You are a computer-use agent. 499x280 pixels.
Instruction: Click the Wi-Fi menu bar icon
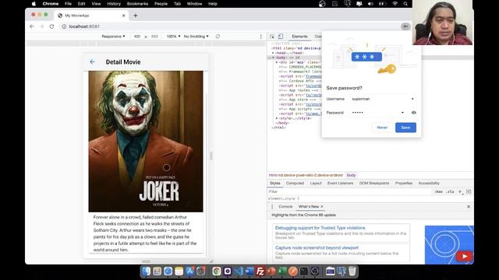tap(395, 4)
